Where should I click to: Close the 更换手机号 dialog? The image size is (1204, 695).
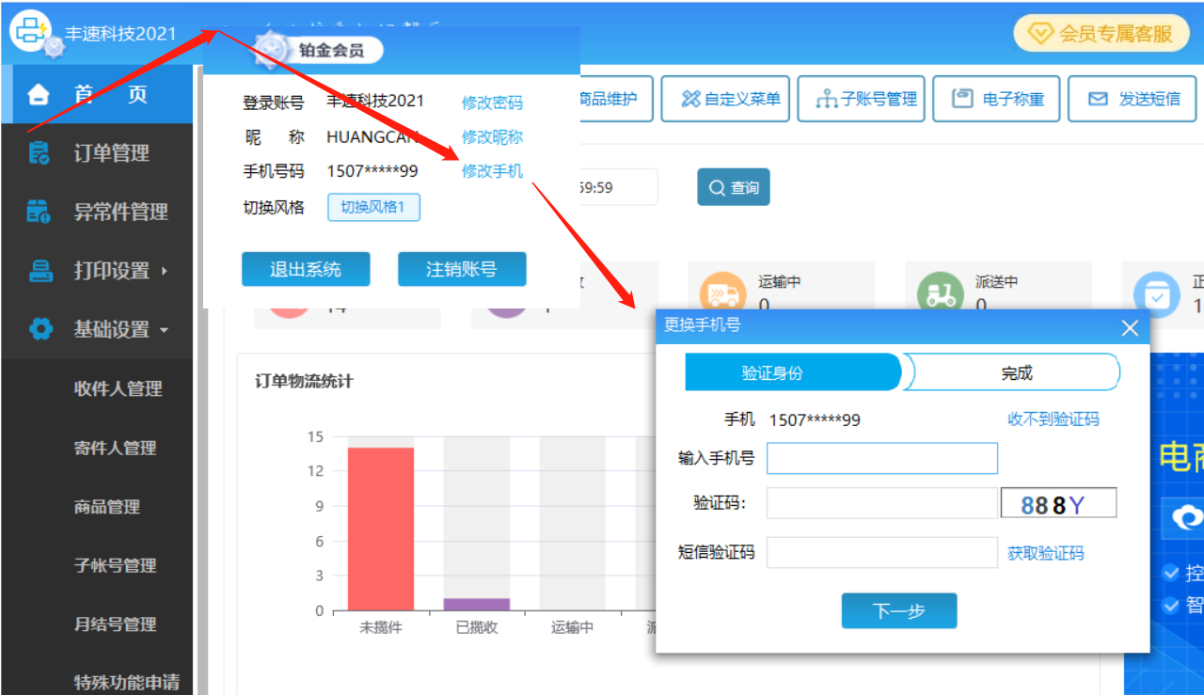click(1130, 327)
